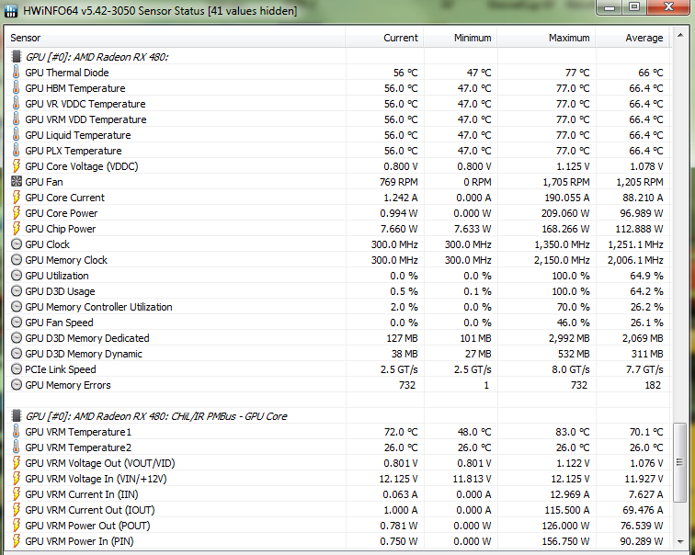Click the thermometer icon beside GPU Liquid Temperature
Image resolution: width=695 pixels, height=555 pixels.
[x=16, y=135]
